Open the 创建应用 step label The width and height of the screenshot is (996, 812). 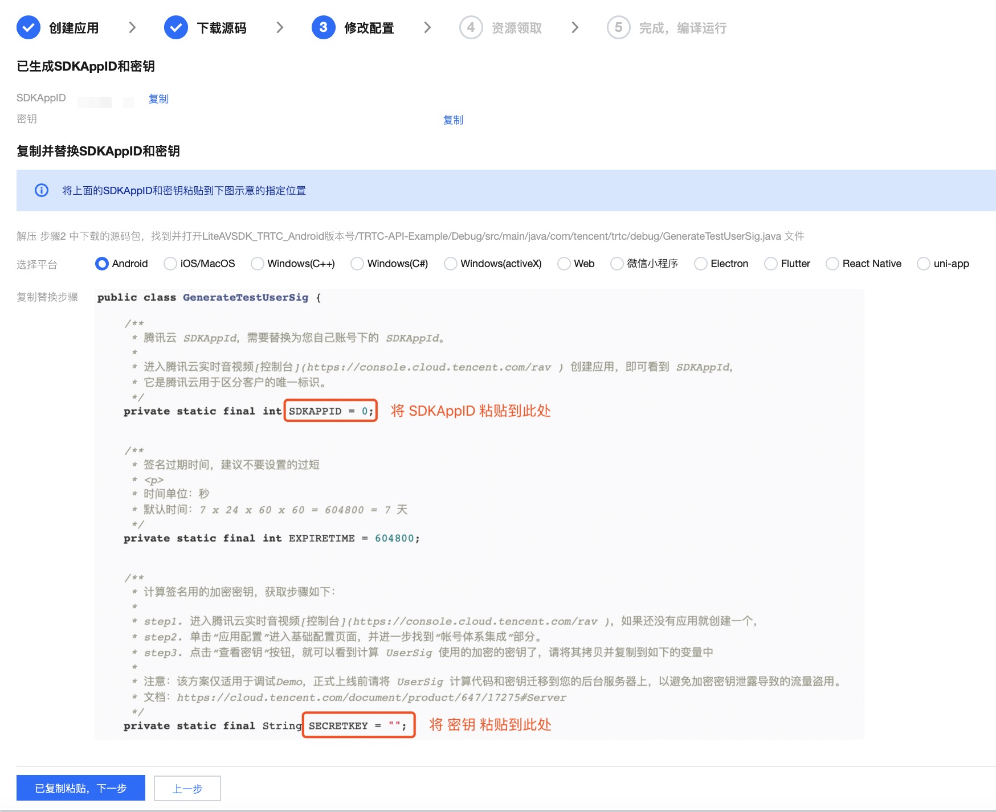[74, 28]
